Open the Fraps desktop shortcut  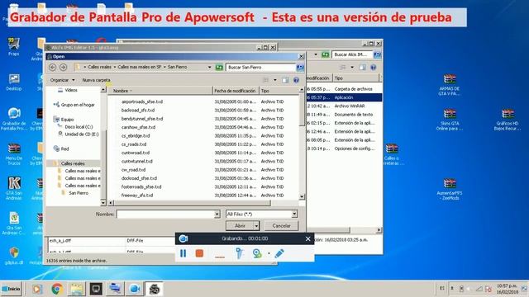point(13,46)
